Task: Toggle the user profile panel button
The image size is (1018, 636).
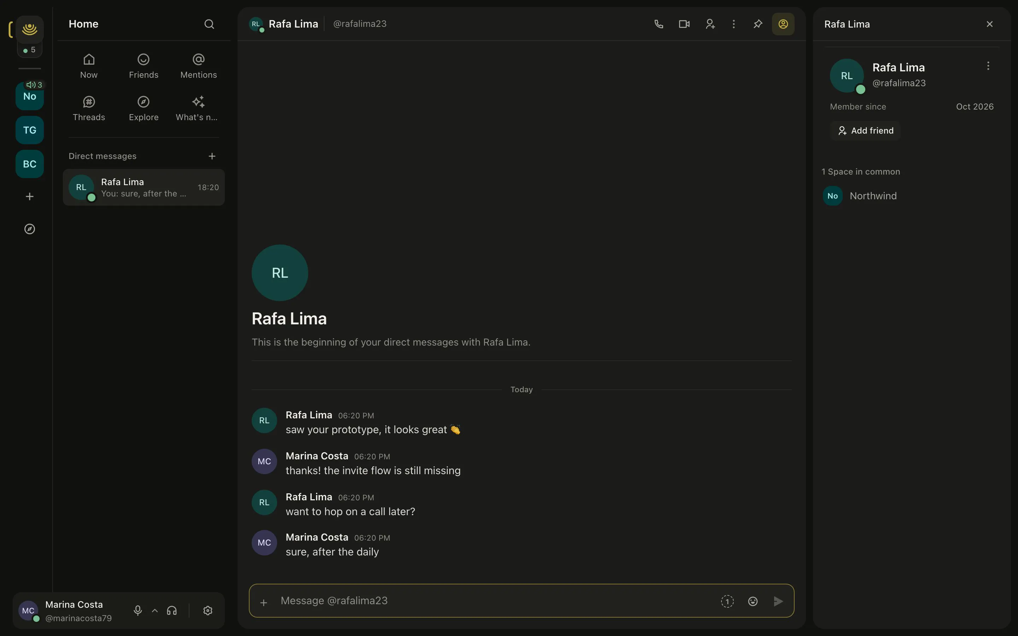Action: click(783, 24)
